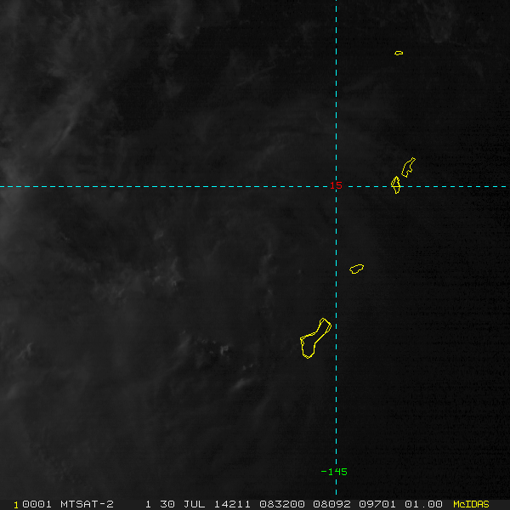The image size is (510, 510).
Task: Click the 30 JUL date in status bar
Action: 183,504
